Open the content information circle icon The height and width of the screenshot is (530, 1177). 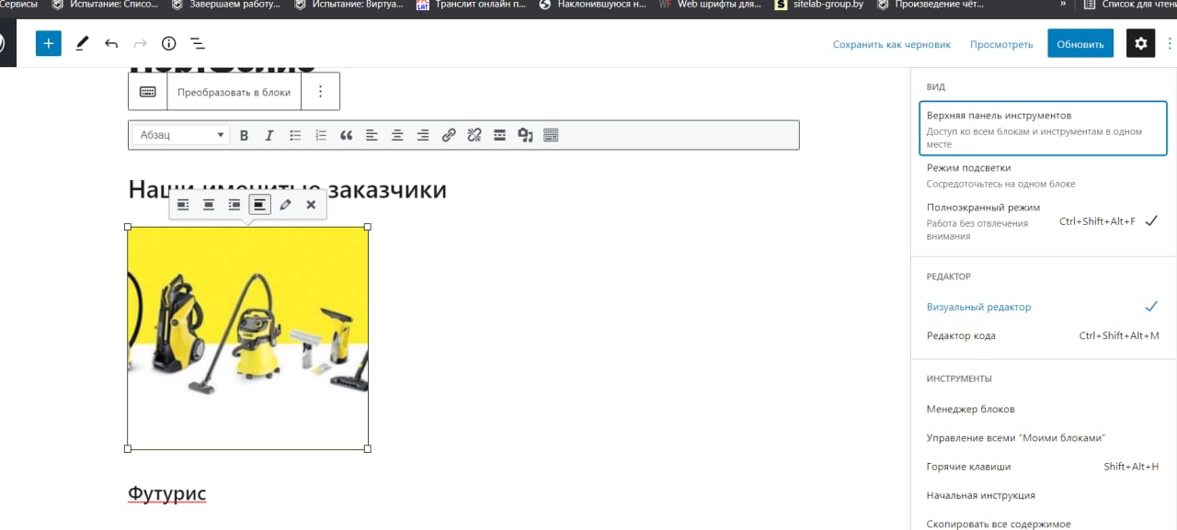click(168, 43)
